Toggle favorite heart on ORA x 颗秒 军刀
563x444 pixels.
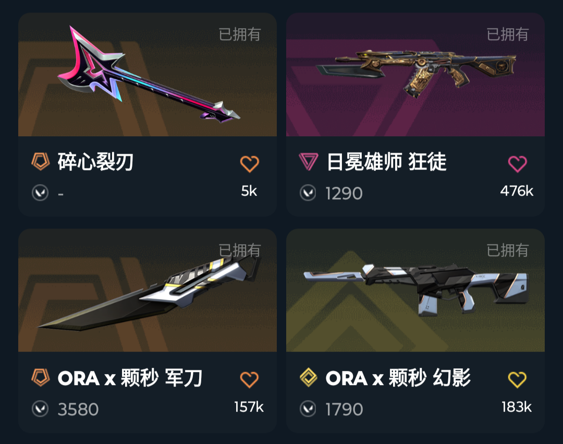249,380
